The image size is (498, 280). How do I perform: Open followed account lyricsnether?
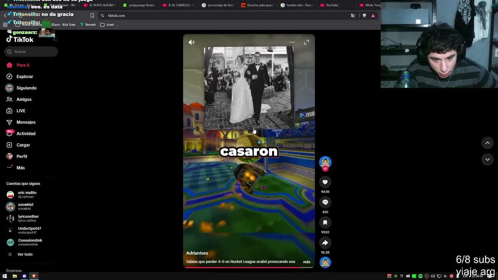tap(23, 218)
